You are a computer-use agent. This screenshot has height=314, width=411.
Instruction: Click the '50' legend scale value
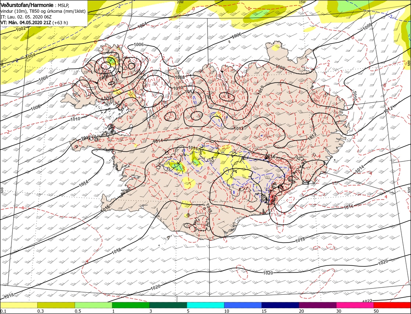pos(376,311)
